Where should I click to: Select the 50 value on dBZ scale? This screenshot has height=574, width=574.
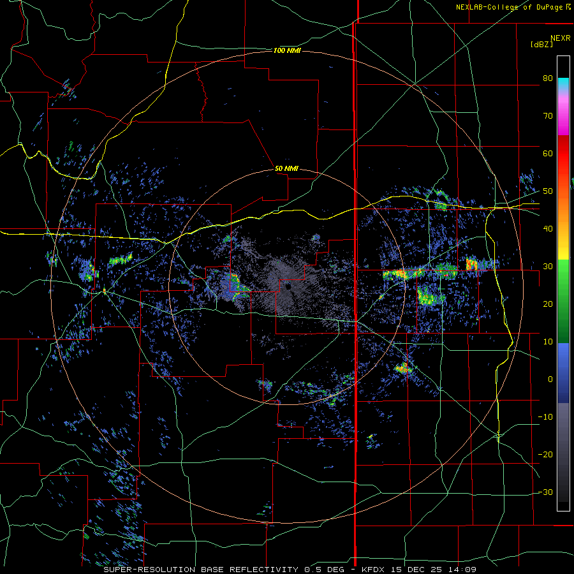coord(548,191)
